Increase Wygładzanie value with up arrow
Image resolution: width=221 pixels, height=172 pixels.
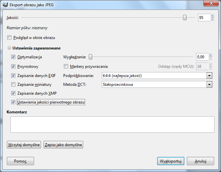[x=211, y=55]
